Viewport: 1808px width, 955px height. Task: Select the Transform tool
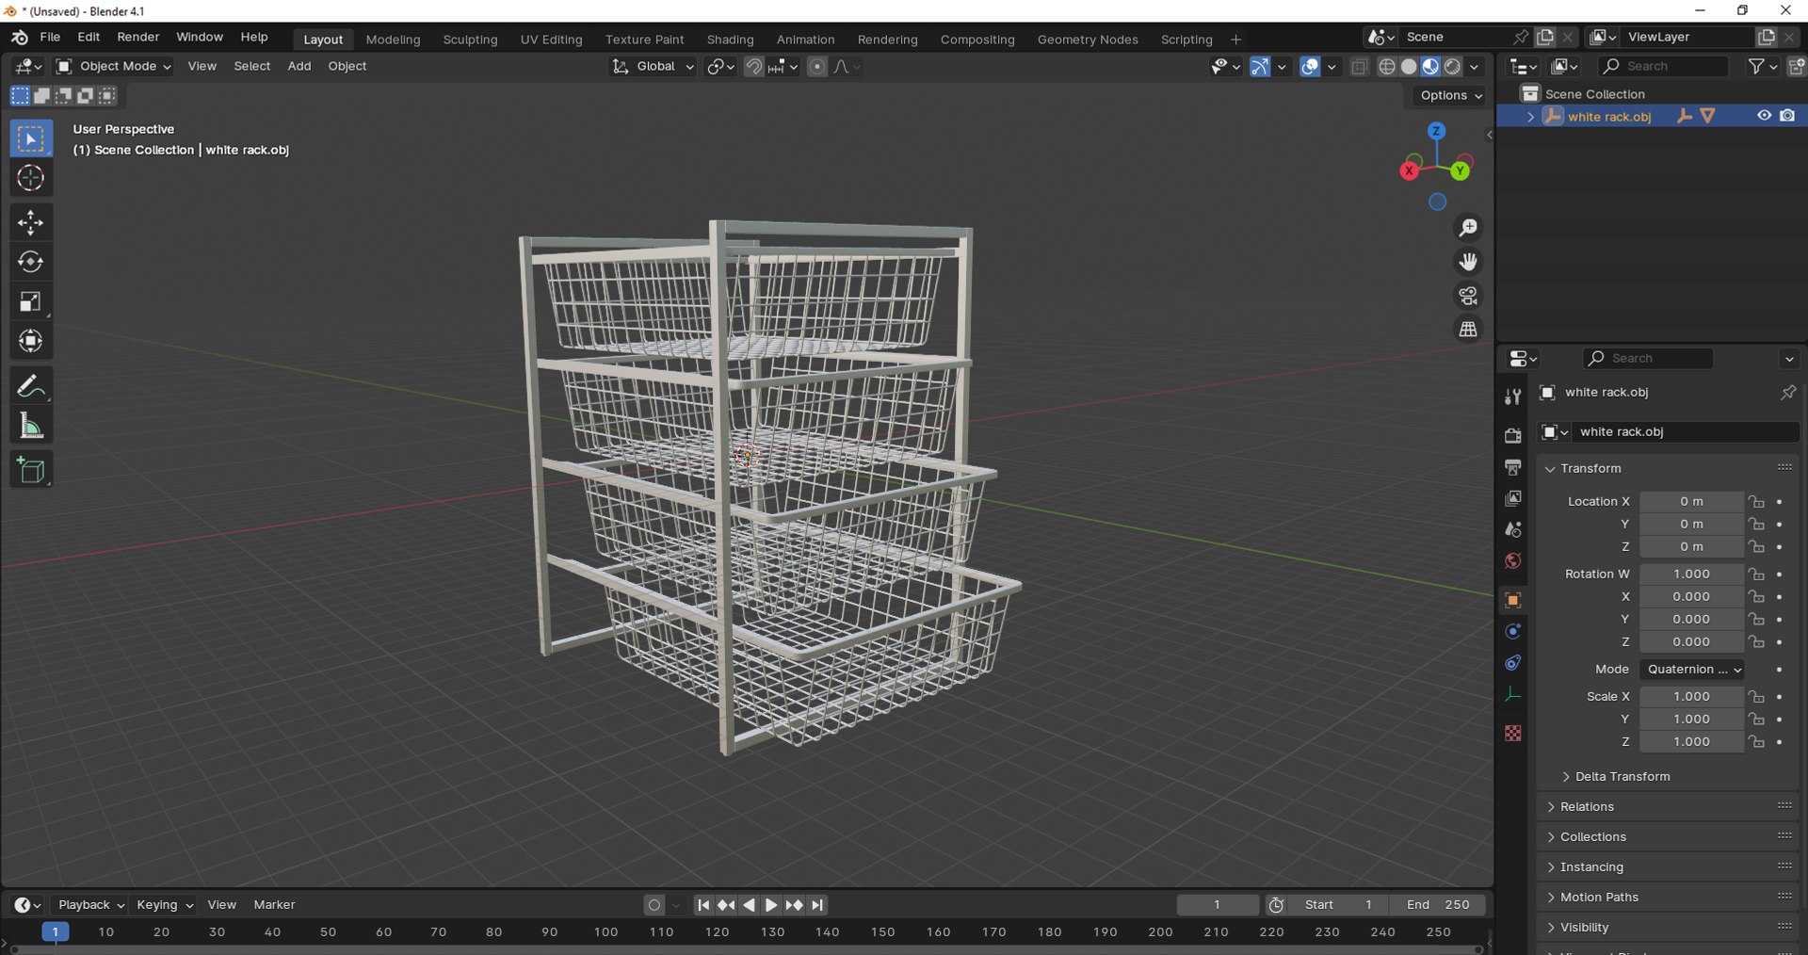31,341
